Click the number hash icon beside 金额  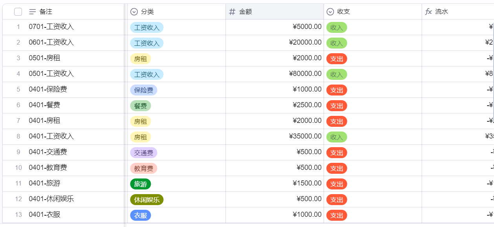(x=232, y=12)
